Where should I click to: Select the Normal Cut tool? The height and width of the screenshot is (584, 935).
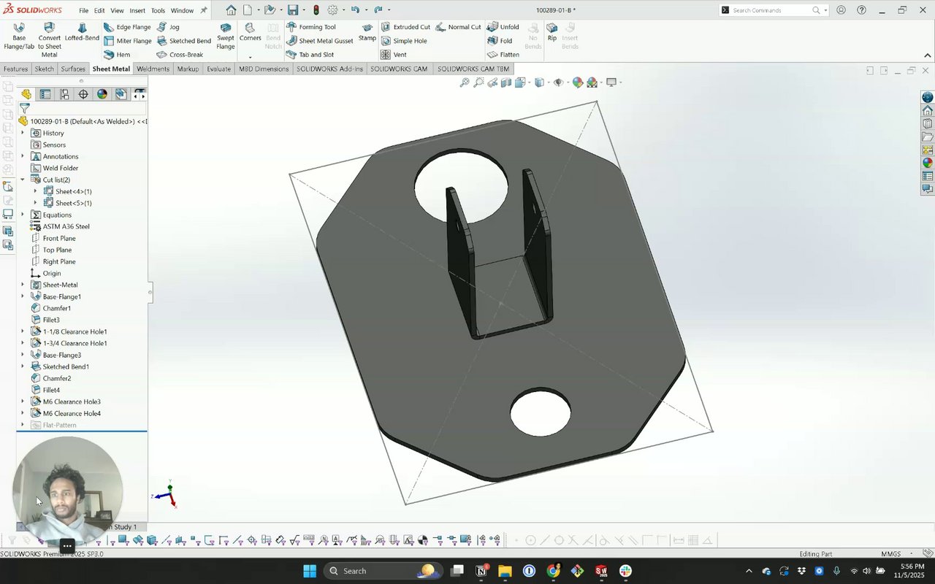(x=458, y=27)
